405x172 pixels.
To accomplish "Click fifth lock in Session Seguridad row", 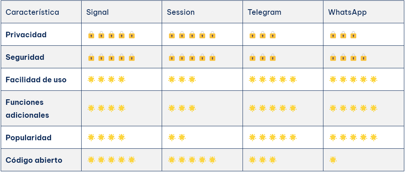I will tap(212, 57).
